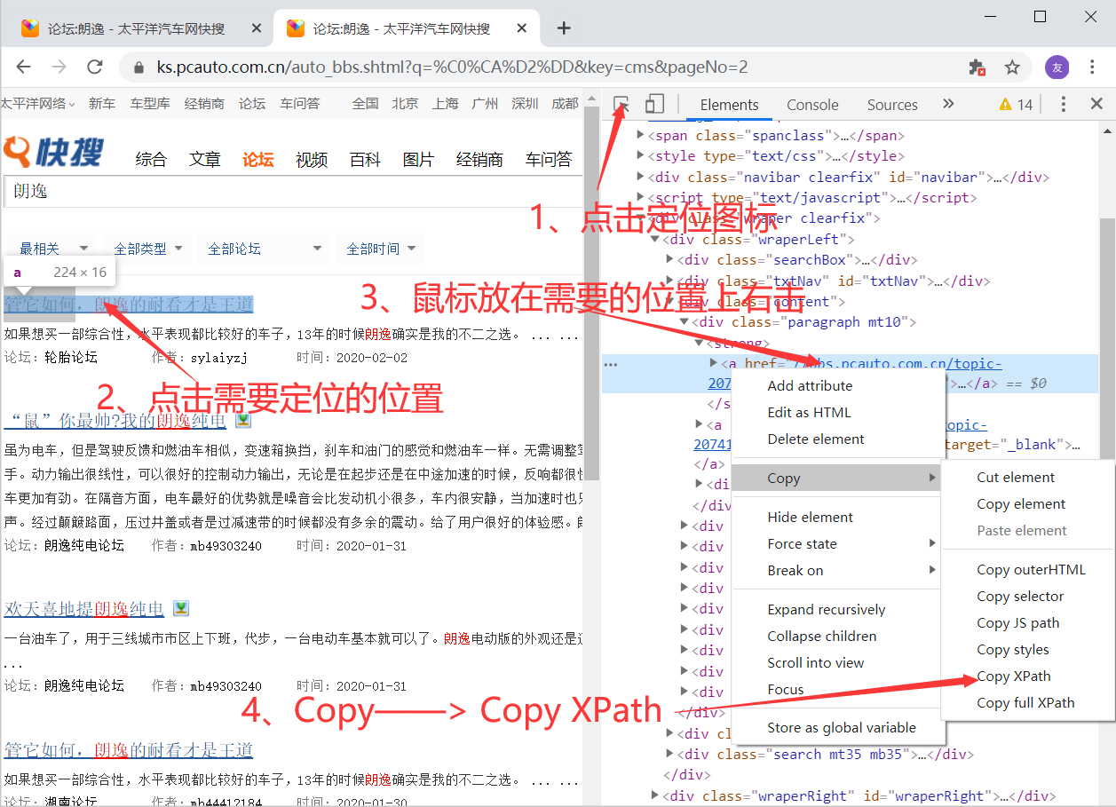1116x807 pixels.
Task: Select Copy selector
Action: [x=1020, y=596]
